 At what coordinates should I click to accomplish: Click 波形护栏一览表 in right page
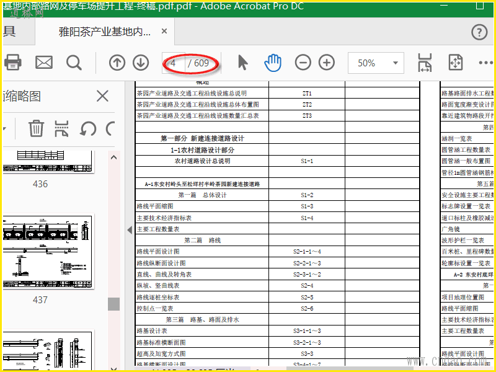point(463,241)
